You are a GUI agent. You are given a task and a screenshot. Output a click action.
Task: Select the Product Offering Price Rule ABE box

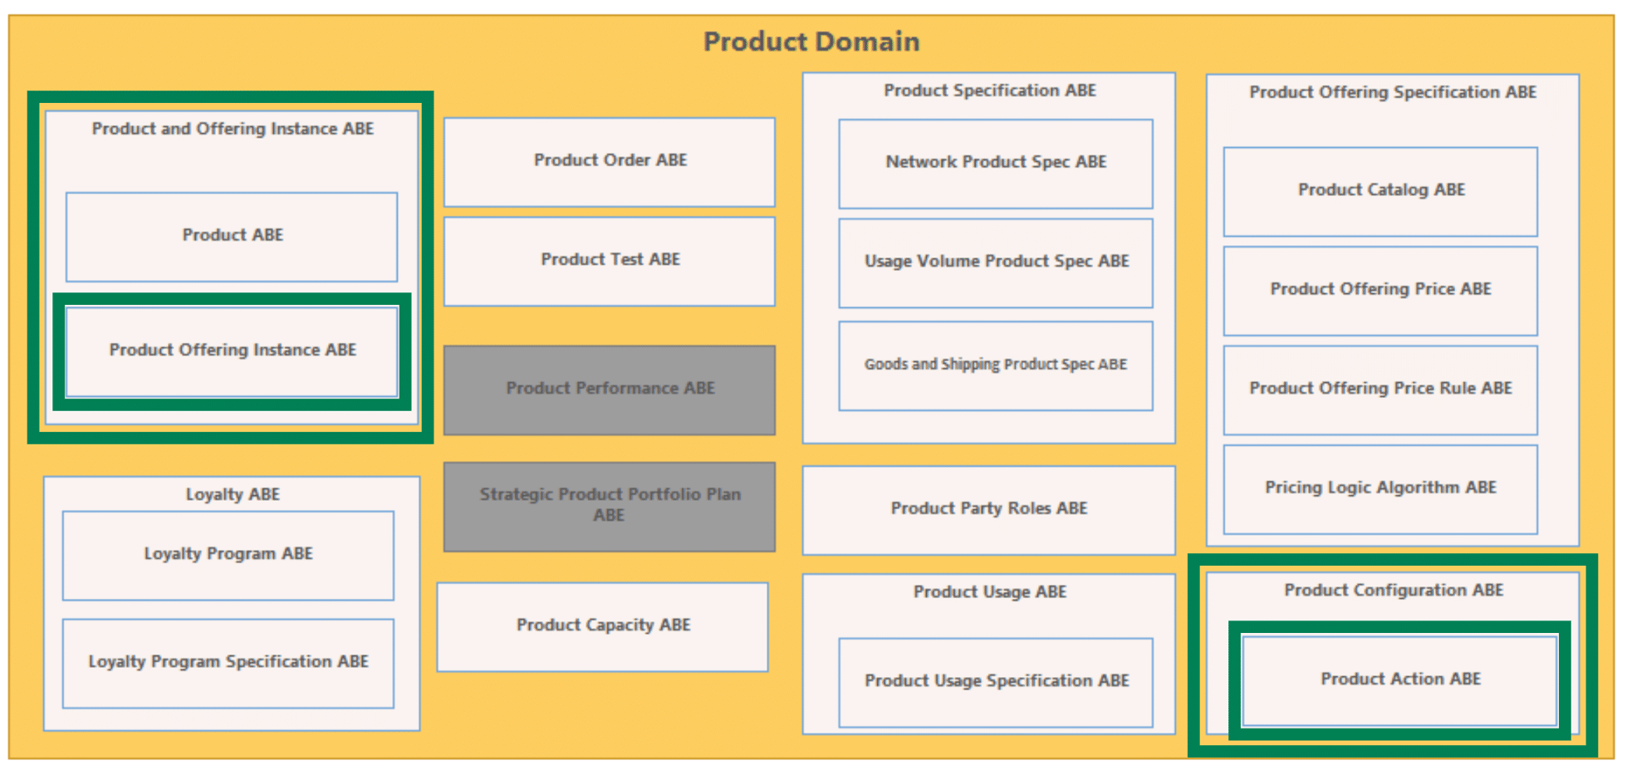1380,390
